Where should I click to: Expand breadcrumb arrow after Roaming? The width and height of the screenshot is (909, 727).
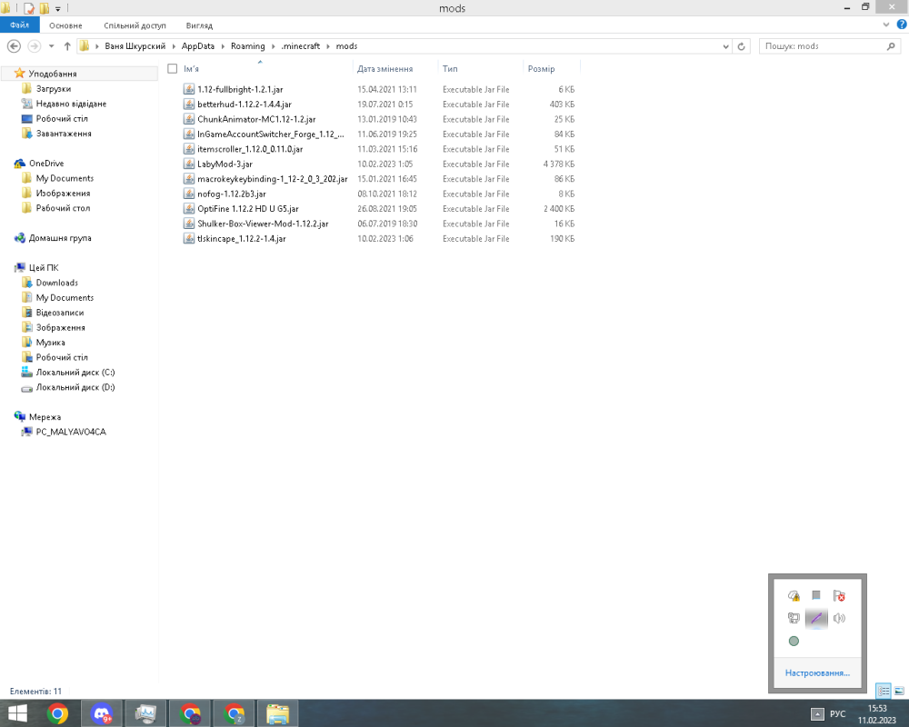273,45
